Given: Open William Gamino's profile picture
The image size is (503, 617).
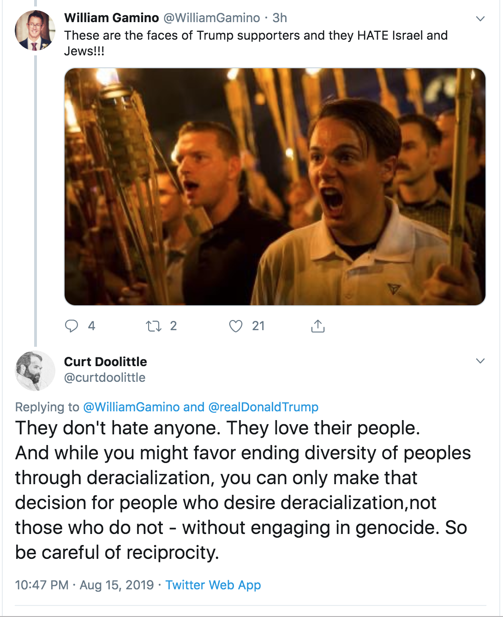Looking at the screenshot, I should pyautogui.click(x=35, y=30).
